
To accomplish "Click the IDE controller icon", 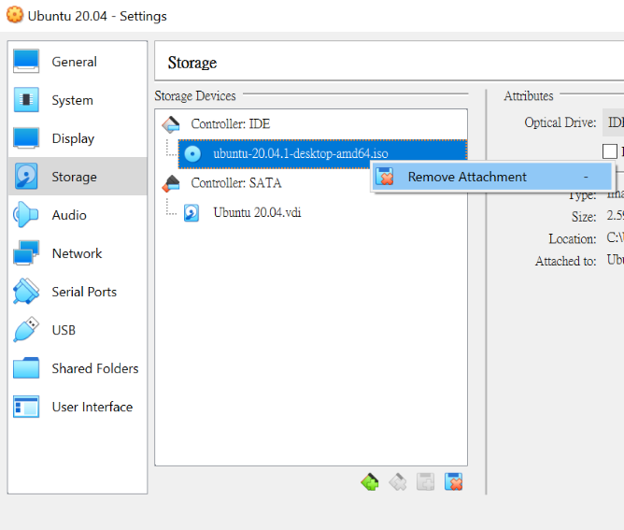I will click(171, 124).
